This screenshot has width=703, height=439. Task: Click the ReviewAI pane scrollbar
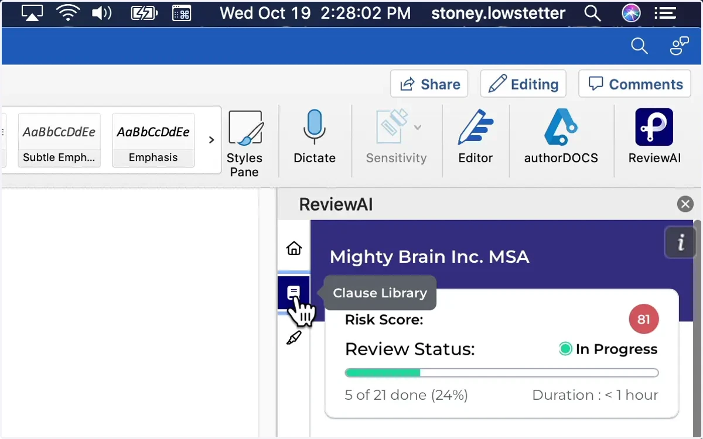click(697, 328)
